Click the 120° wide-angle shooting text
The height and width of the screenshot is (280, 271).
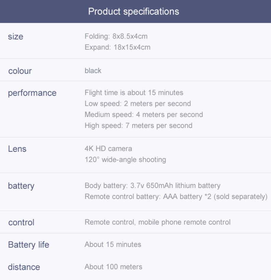tap(125, 160)
